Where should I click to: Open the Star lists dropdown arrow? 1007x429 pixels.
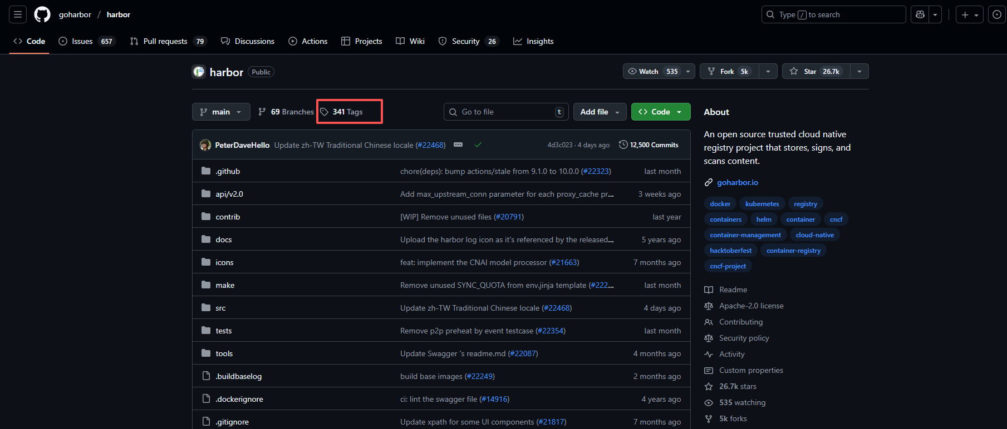(x=859, y=71)
